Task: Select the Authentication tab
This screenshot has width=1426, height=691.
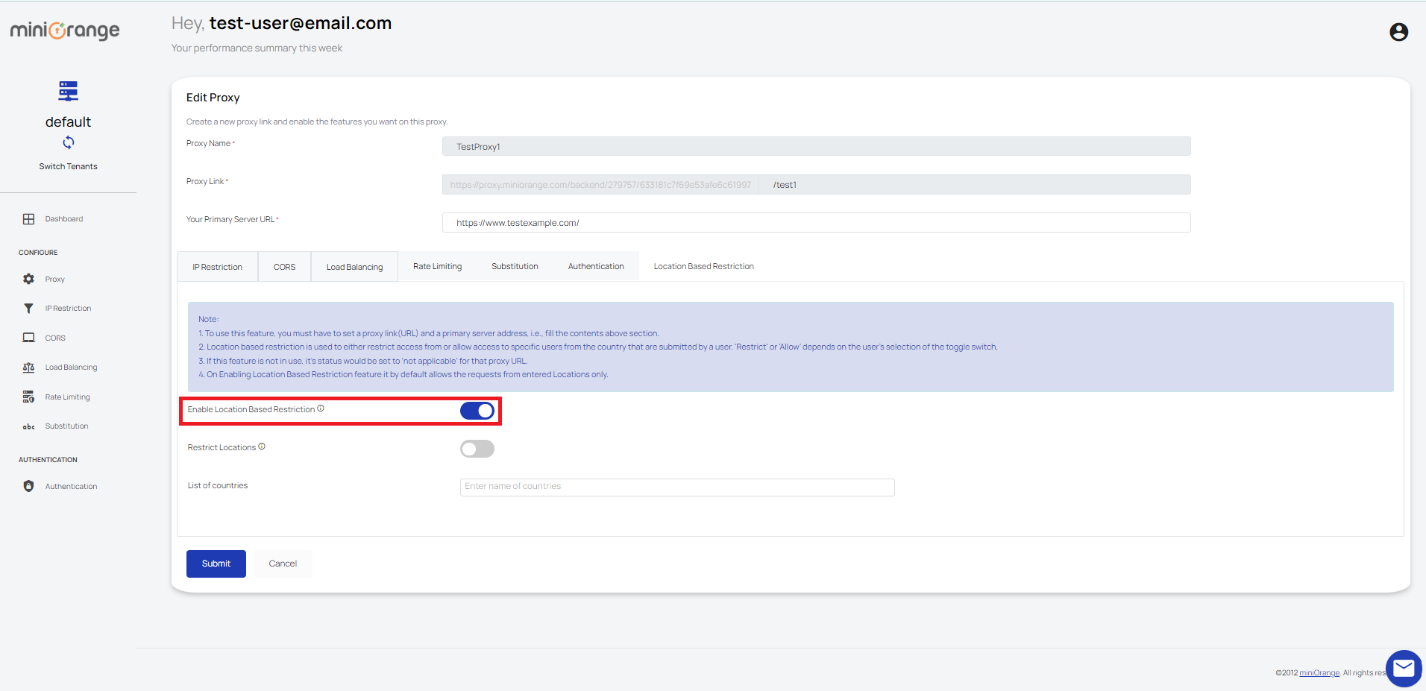Action: (596, 266)
